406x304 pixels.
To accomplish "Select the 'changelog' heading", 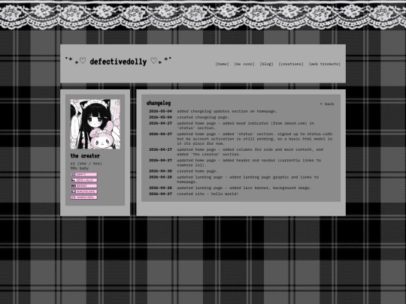I will [159, 103].
